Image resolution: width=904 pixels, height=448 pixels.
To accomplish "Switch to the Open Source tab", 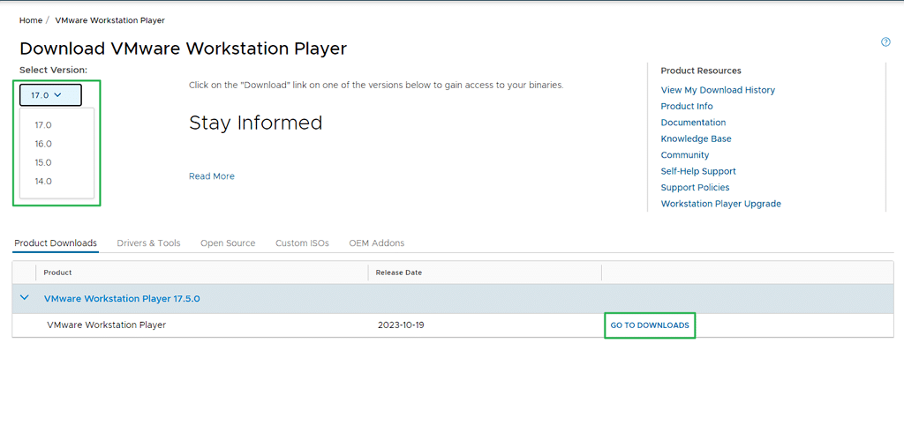I will (x=228, y=243).
